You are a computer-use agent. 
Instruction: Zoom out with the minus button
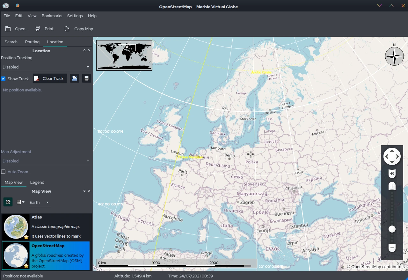coord(392,248)
